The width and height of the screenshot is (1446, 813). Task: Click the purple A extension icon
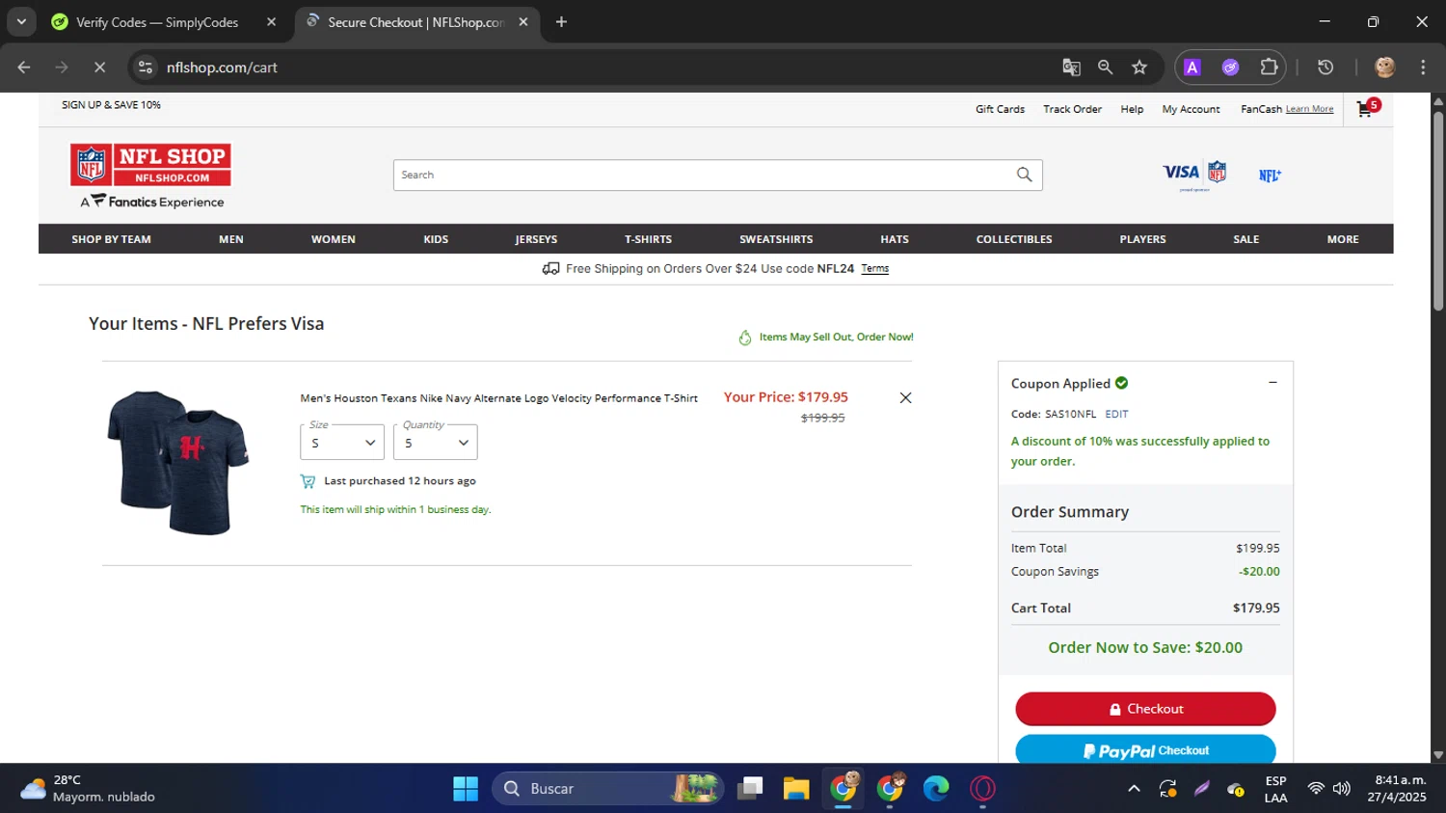pyautogui.click(x=1192, y=68)
